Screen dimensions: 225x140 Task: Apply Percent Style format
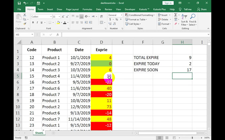(117, 19)
